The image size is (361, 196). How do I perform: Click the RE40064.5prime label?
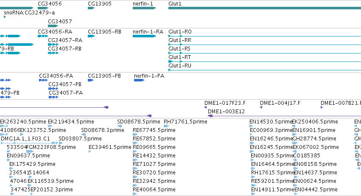tap(154, 190)
